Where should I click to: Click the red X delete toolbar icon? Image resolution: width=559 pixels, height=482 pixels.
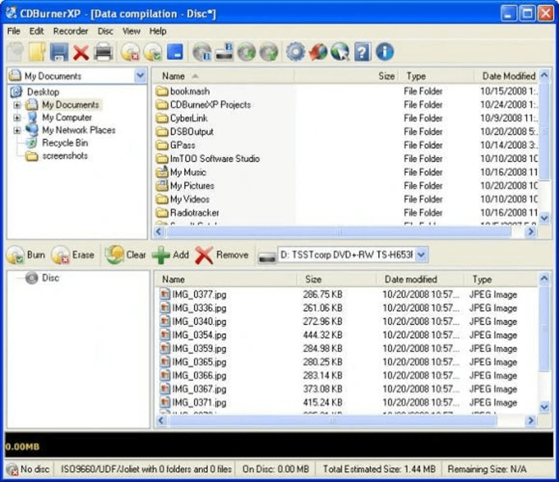(81, 52)
